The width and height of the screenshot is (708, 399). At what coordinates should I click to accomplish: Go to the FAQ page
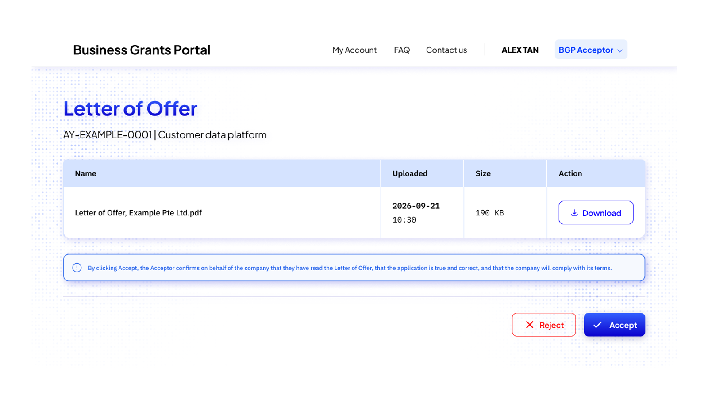click(x=402, y=50)
